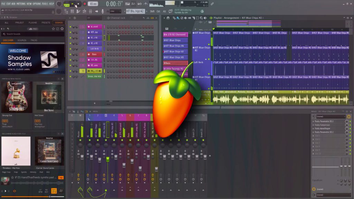The height and width of the screenshot is (199, 354).
Task: Click the PRO cloud badge in browser
Action: point(33,29)
